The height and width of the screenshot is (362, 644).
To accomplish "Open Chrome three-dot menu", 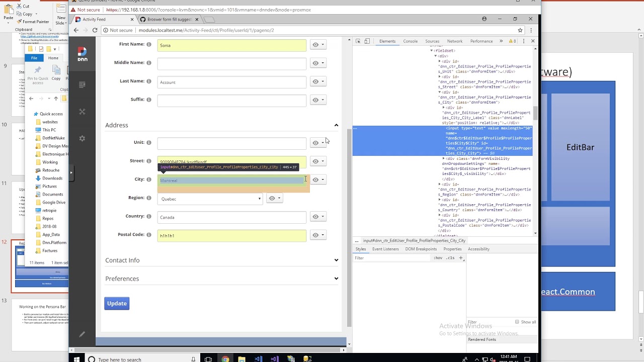I will 532,30.
